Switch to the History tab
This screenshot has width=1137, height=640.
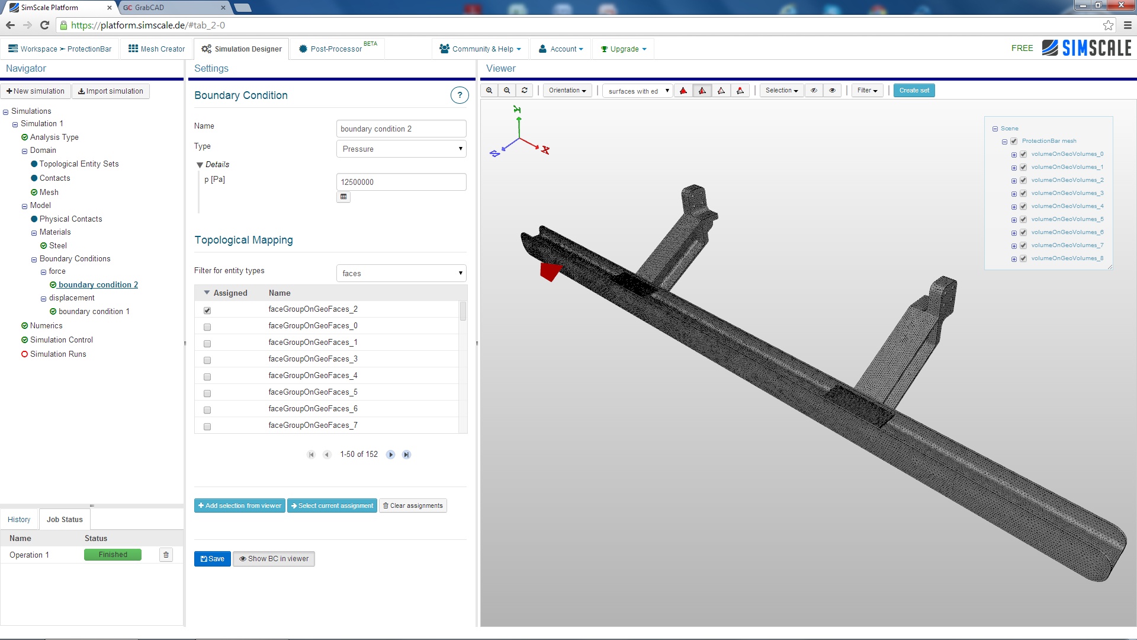(x=19, y=520)
